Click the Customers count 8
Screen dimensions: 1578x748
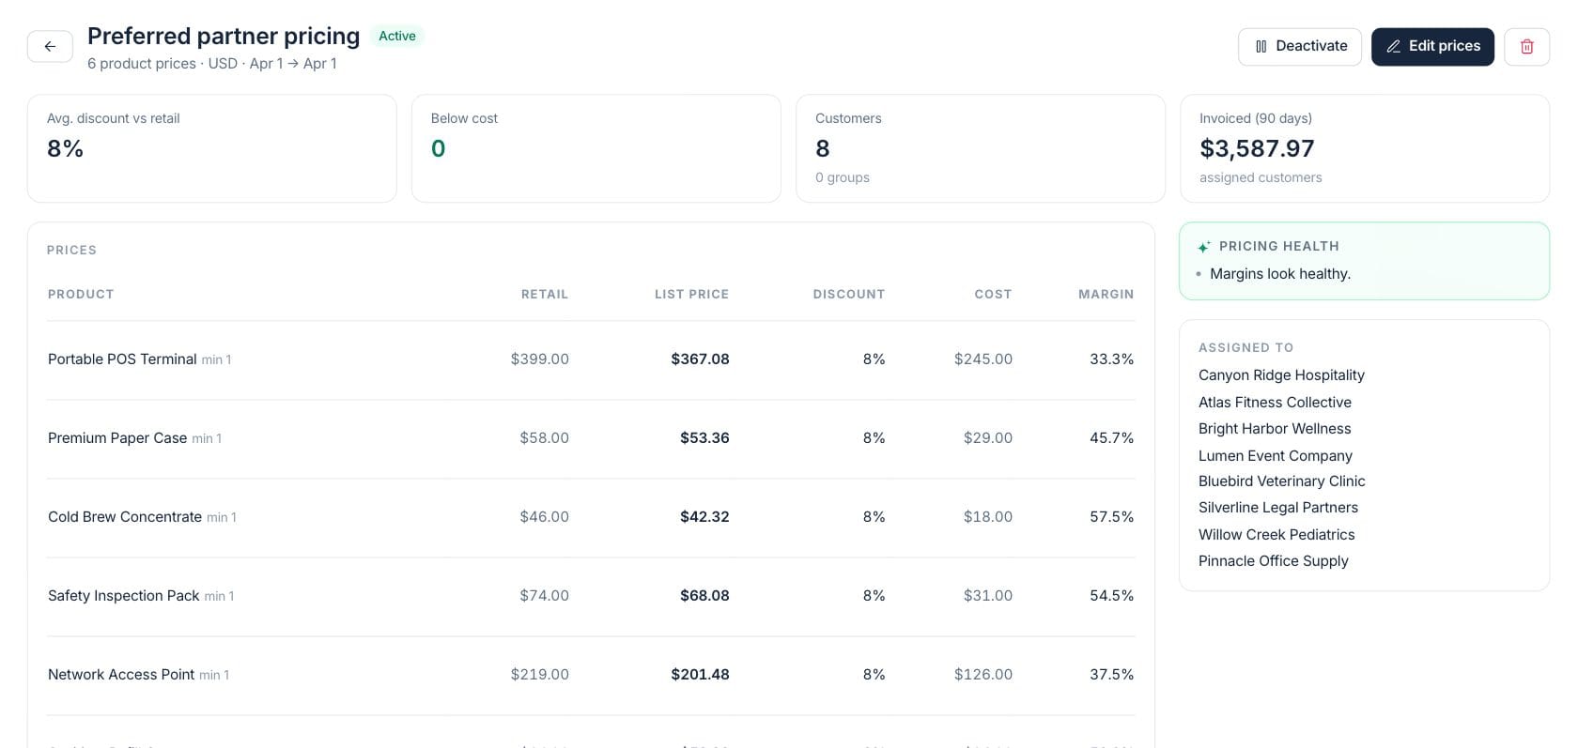tap(823, 148)
